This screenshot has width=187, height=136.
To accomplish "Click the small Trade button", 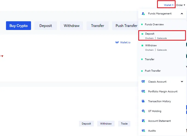I will click(x=124, y=124).
